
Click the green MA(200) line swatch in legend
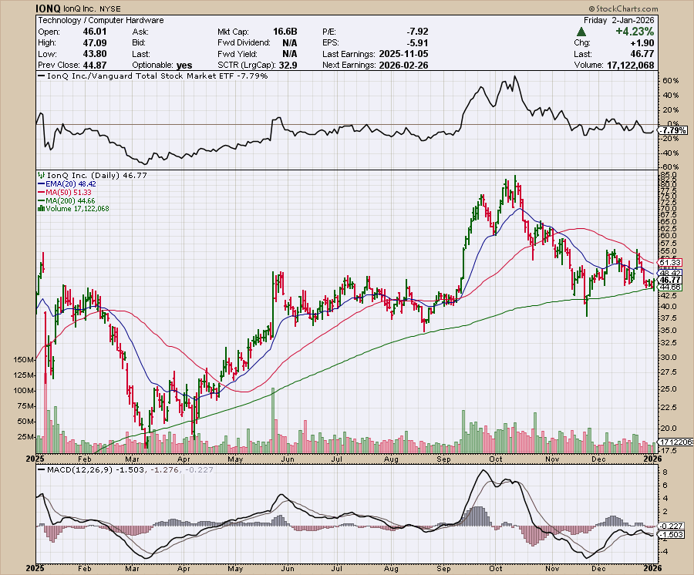[42, 201]
